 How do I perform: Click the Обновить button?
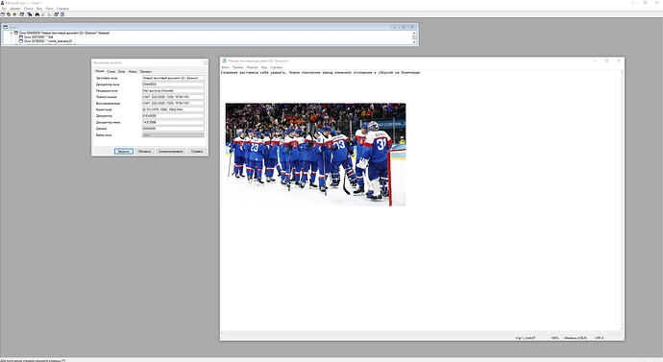pyautogui.click(x=144, y=151)
